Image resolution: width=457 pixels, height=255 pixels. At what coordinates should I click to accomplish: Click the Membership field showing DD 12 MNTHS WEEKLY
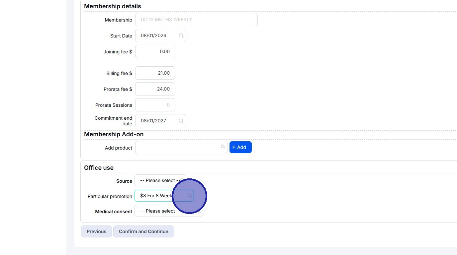tap(196, 20)
